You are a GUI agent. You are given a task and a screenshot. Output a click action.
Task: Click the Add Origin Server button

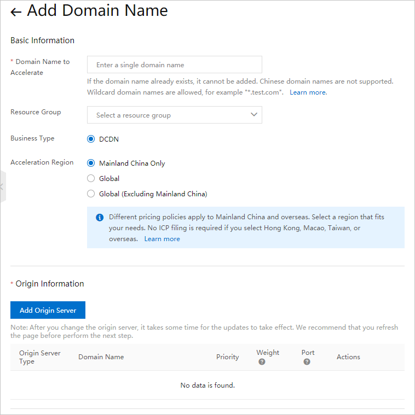point(48,310)
